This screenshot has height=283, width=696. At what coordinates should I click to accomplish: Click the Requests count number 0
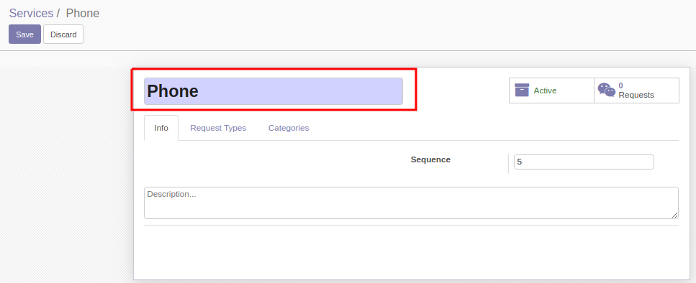pyautogui.click(x=620, y=85)
